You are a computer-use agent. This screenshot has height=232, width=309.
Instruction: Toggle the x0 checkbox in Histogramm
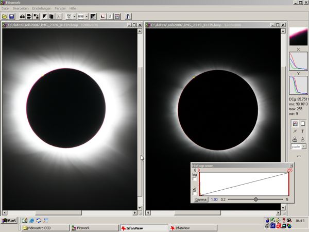(194, 193)
